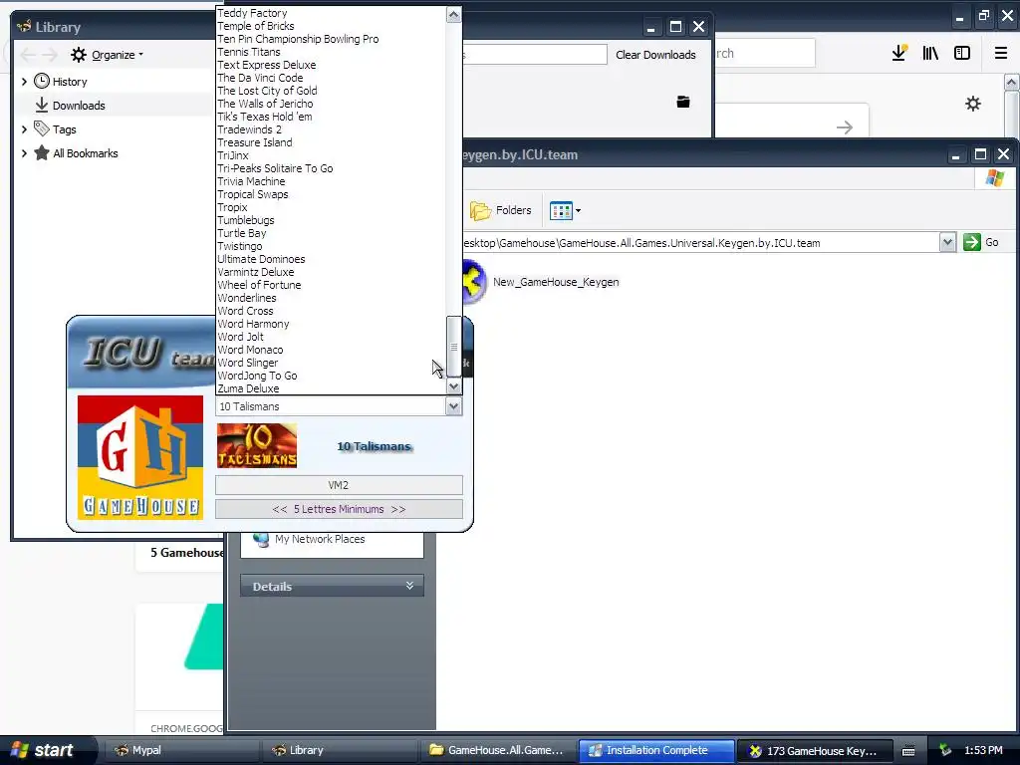Click browser page scroll up arrow
Screen dimensions: 1020x765
(1012, 82)
